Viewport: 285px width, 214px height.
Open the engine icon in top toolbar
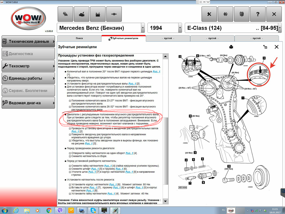[x=82, y=14]
